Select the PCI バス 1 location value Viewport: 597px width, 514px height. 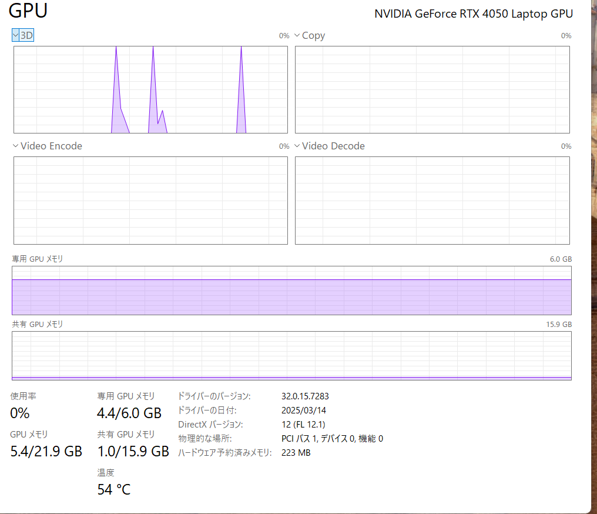332,439
